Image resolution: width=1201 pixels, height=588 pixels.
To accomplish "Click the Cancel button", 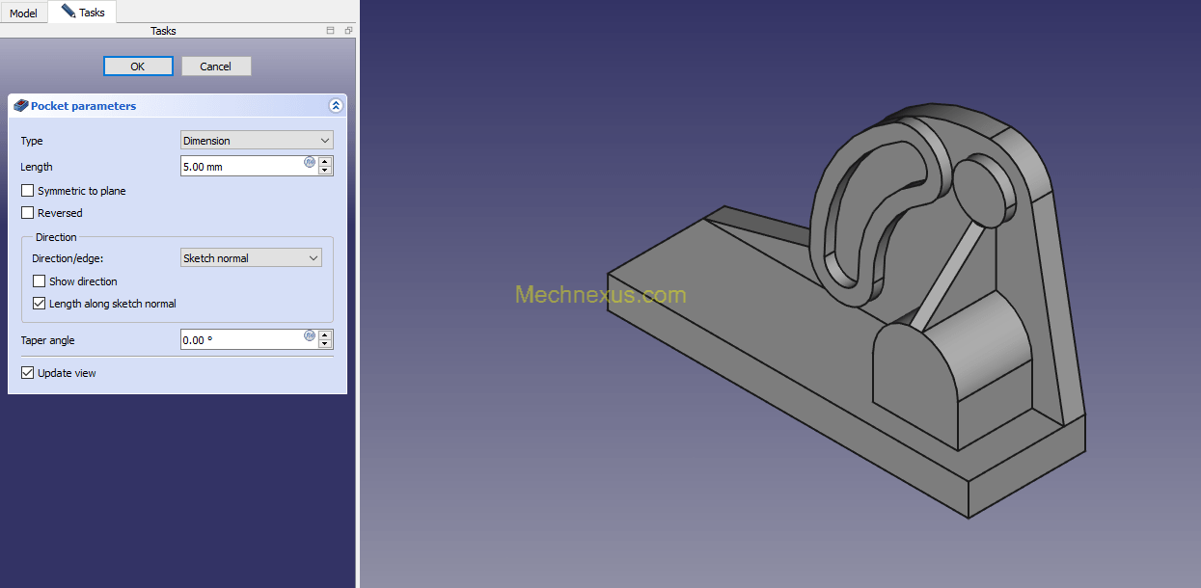I will coord(216,67).
